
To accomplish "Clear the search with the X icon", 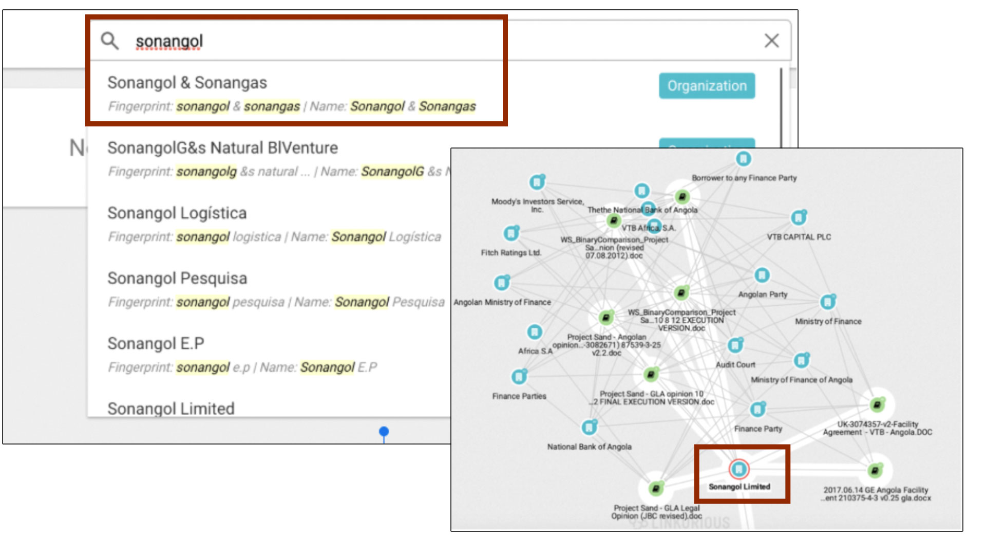I will pyautogui.click(x=771, y=41).
